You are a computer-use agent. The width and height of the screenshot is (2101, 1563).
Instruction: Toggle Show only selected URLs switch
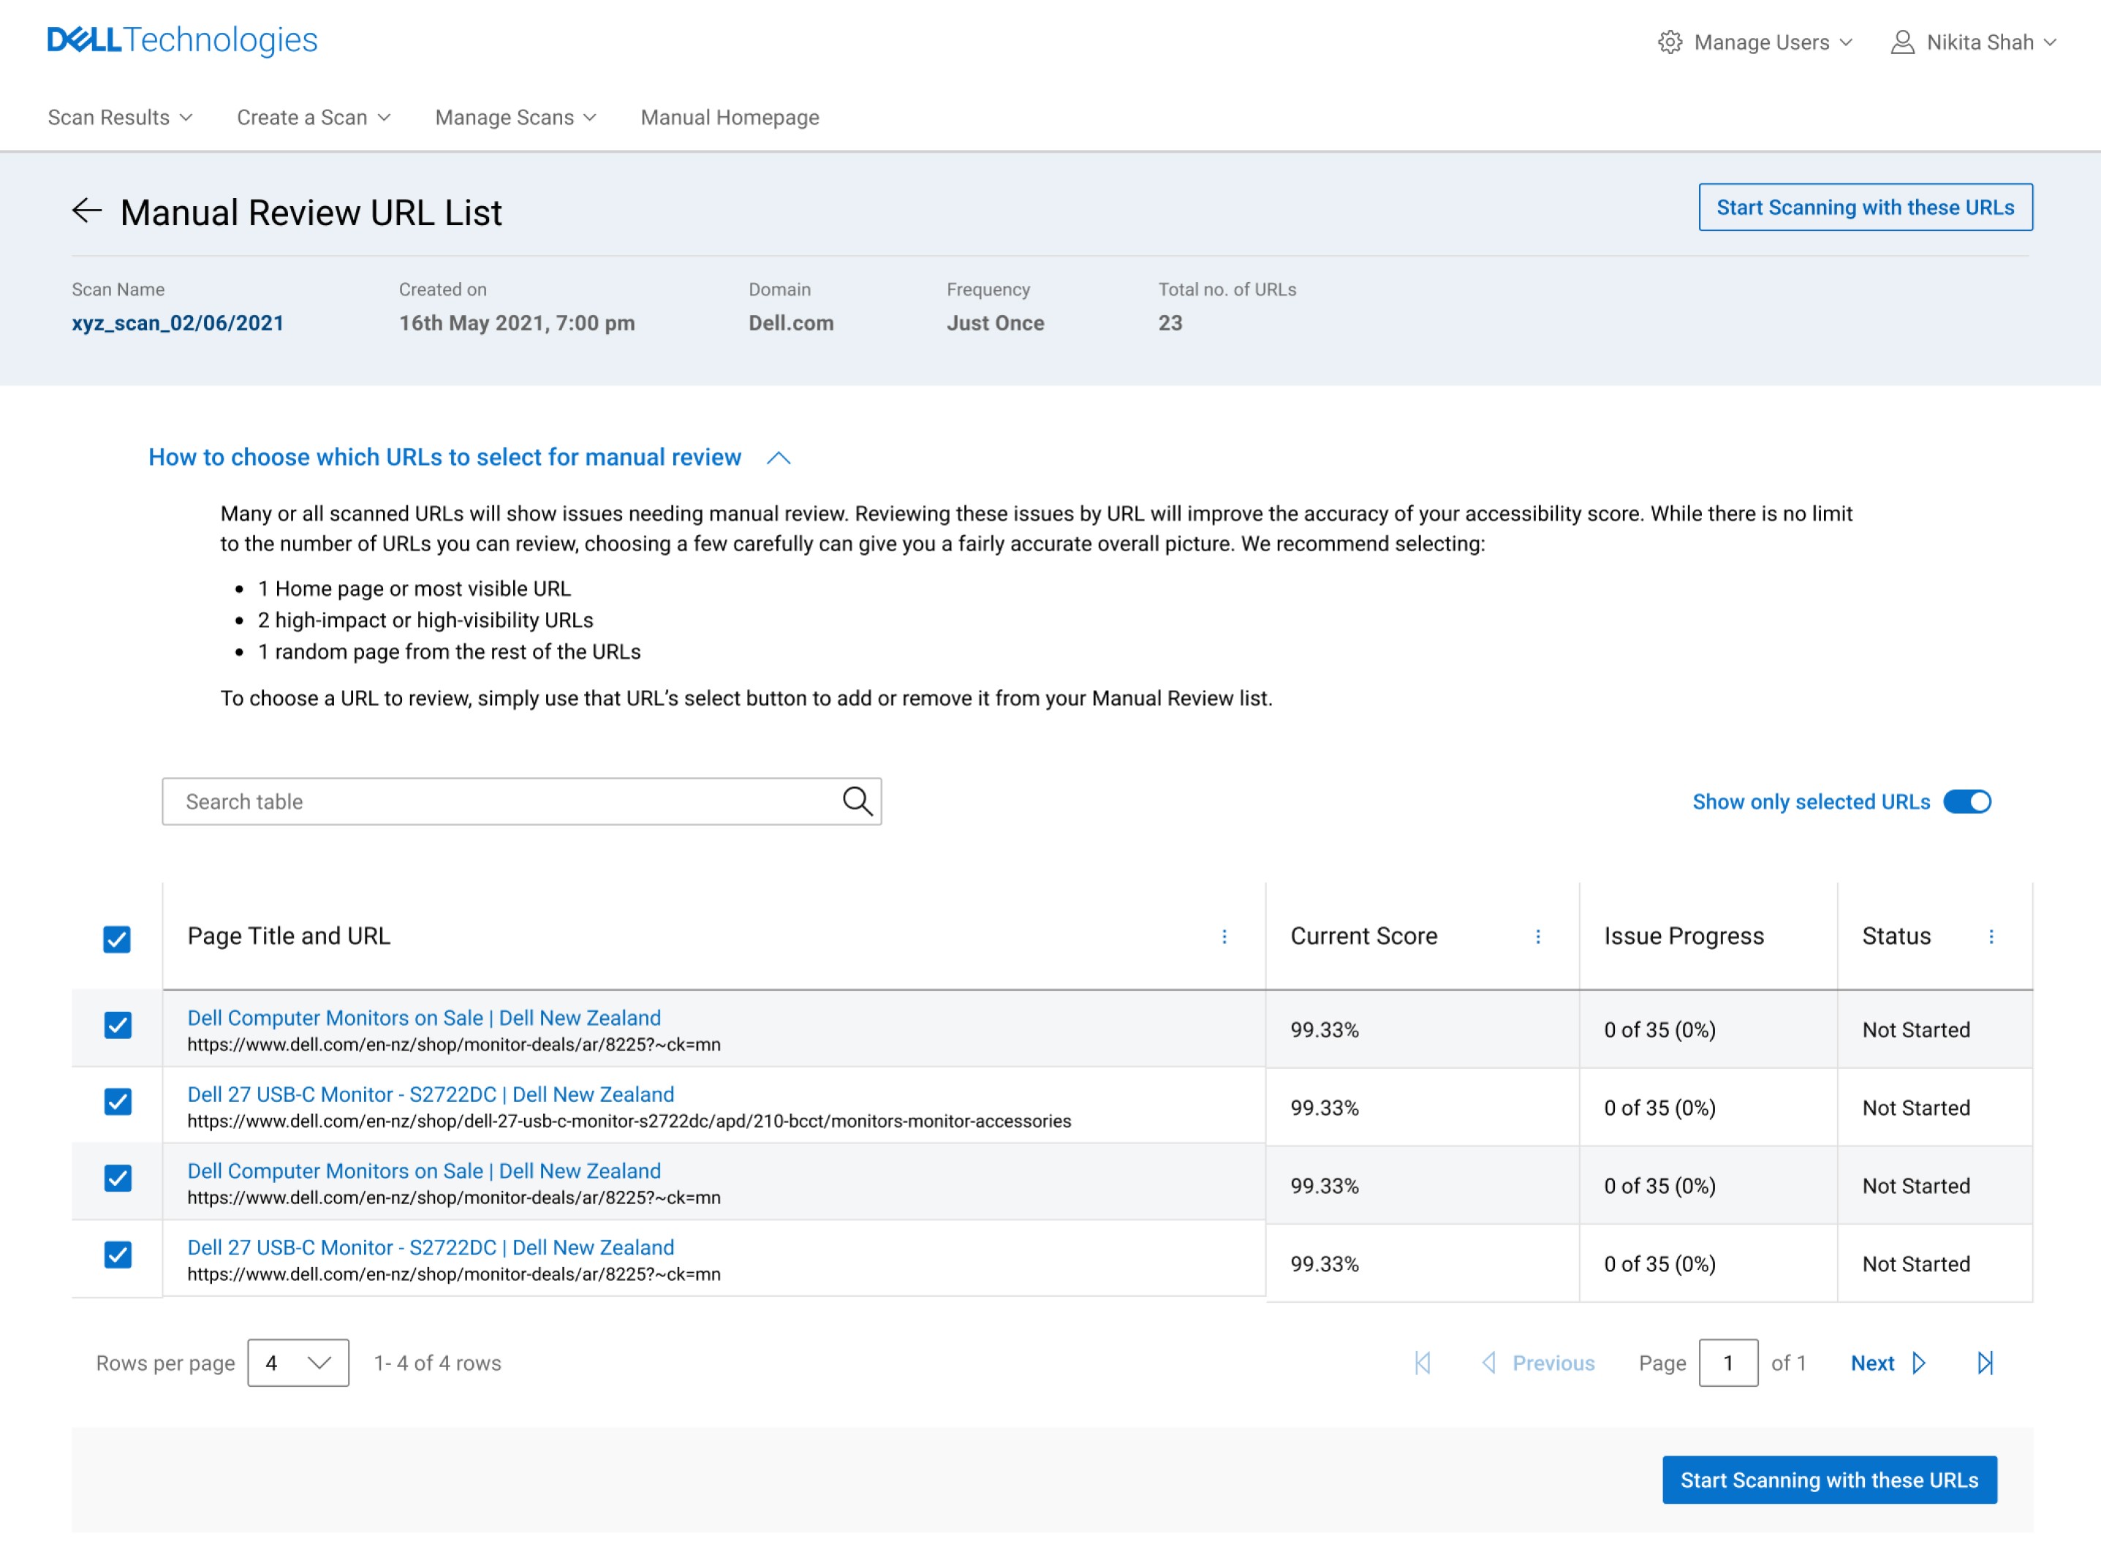(1966, 801)
